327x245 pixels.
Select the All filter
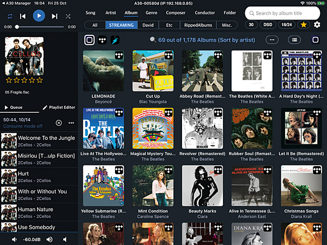point(95,25)
